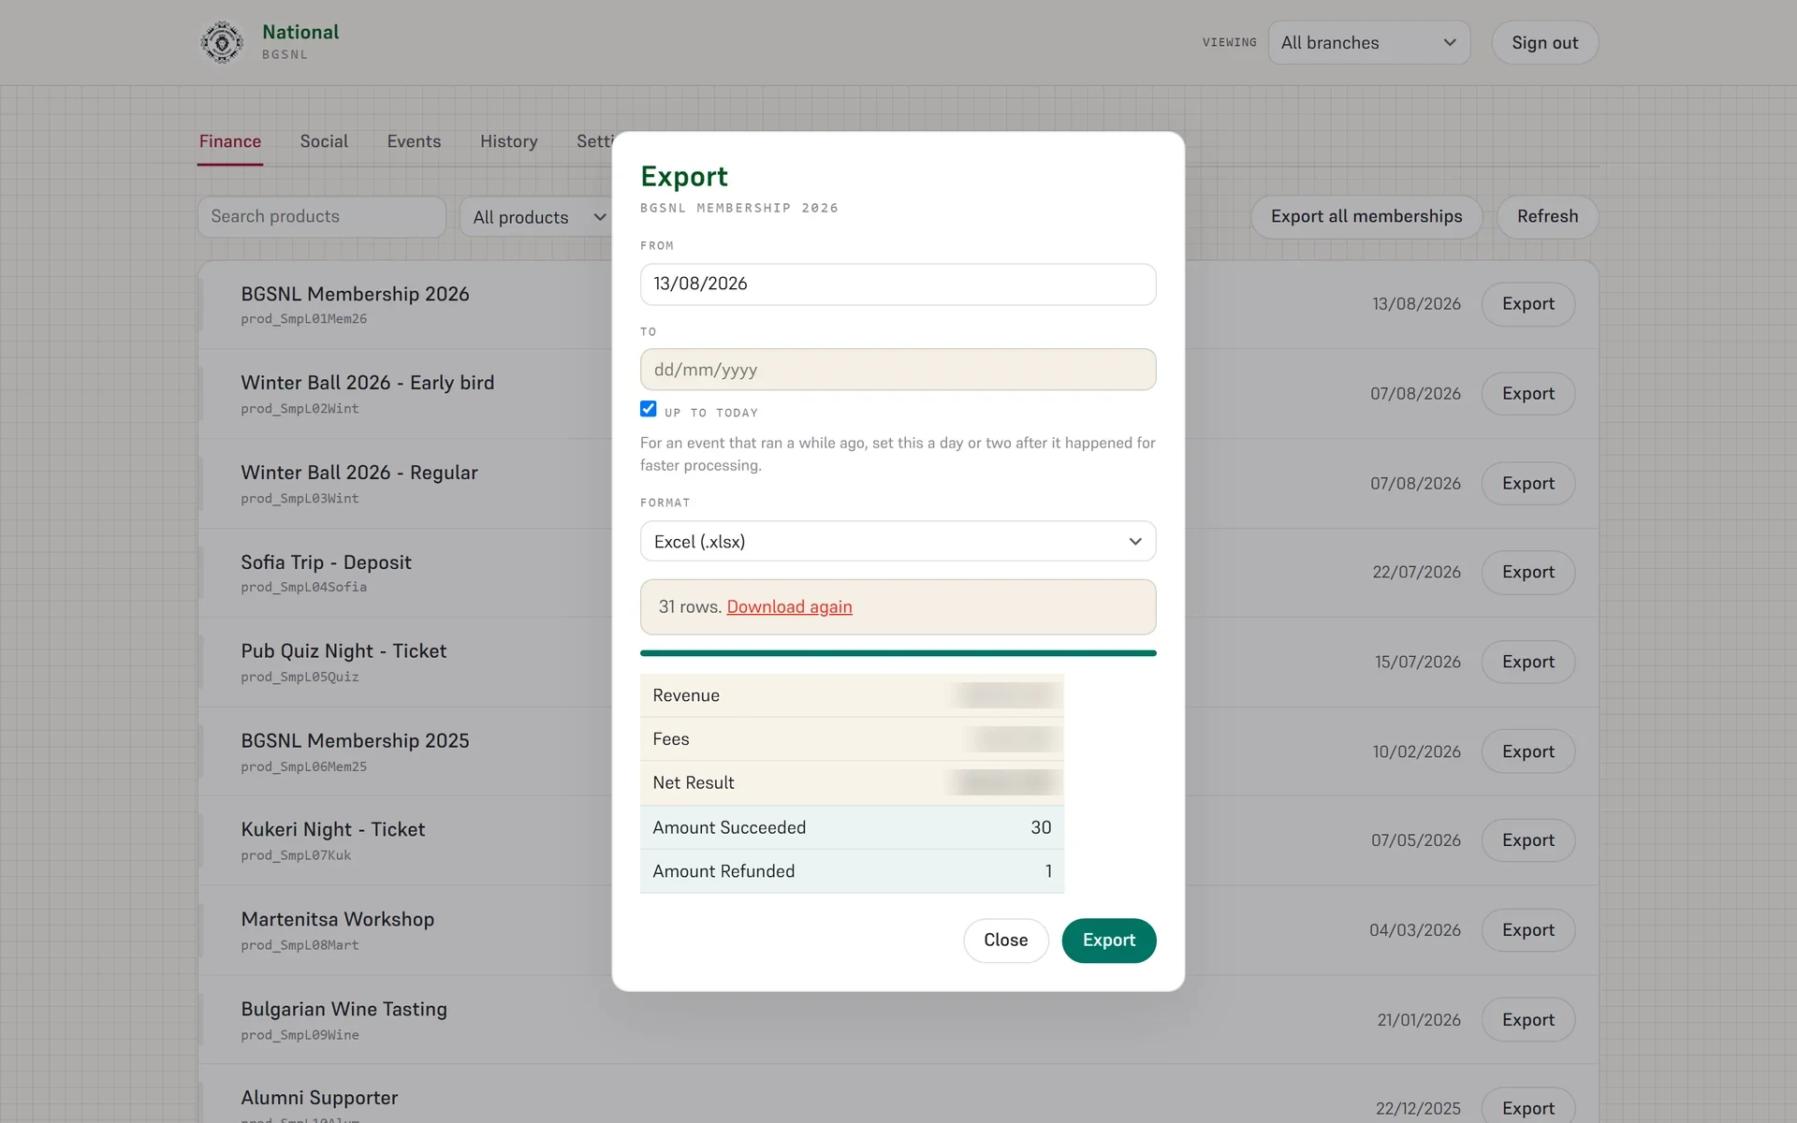Viewport: 1797px width, 1123px height.
Task: Expand the All products filter dropdown
Action: (x=536, y=217)
